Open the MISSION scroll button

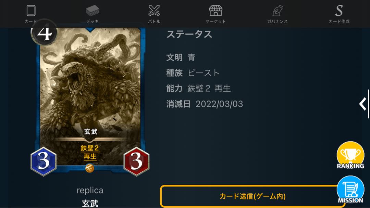pyautogui.click(x=350, y=190)
